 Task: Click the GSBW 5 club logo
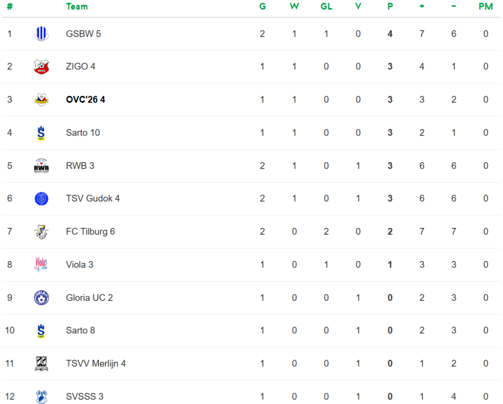[41, 33]
